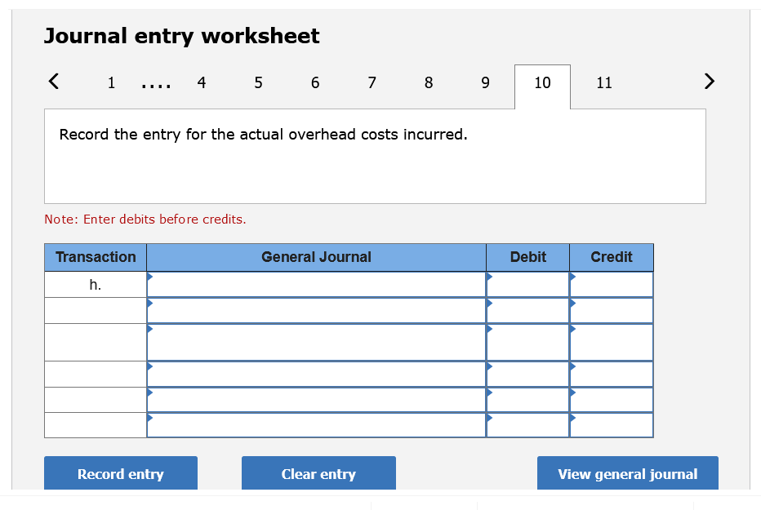This screenshot has width=761, height=510.
Task: Click Debit cell in fifth row
Action: 528,400
